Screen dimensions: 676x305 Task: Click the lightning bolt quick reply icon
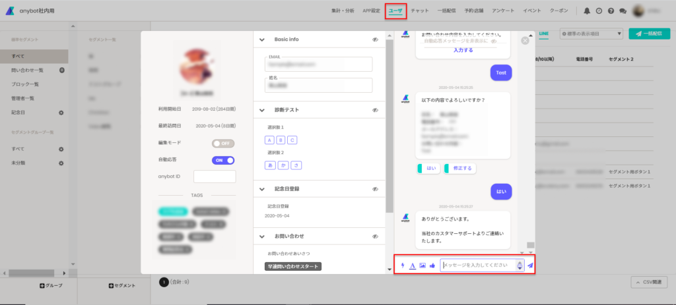403,265
